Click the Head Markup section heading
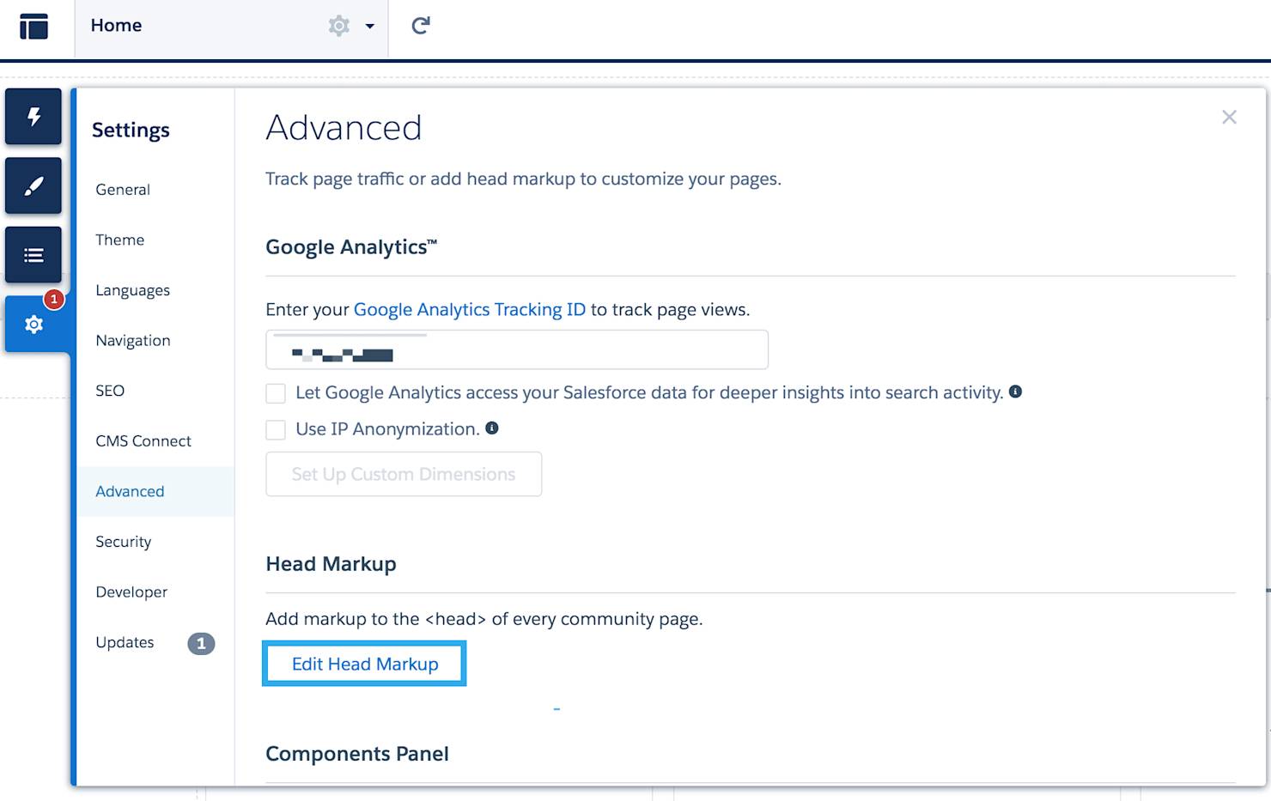This screenshot has height=801, width=1271. click(331, 564)
